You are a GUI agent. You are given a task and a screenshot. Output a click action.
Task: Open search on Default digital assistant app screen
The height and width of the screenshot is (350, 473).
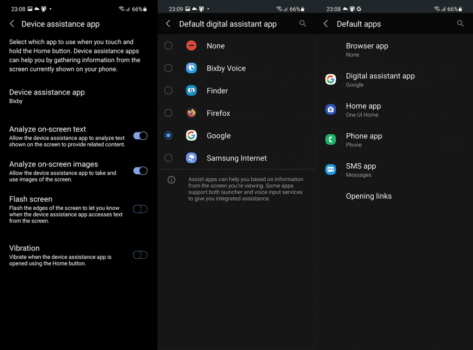point(303,24)
